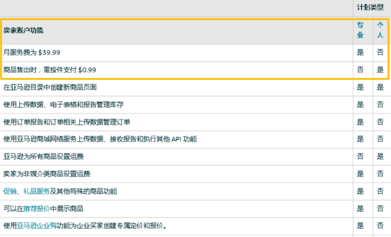This screenshot has width=391, height=237.
Task: Click 专业 column 是 in 亚马逊企业购 row
Action: coord(360,226)
